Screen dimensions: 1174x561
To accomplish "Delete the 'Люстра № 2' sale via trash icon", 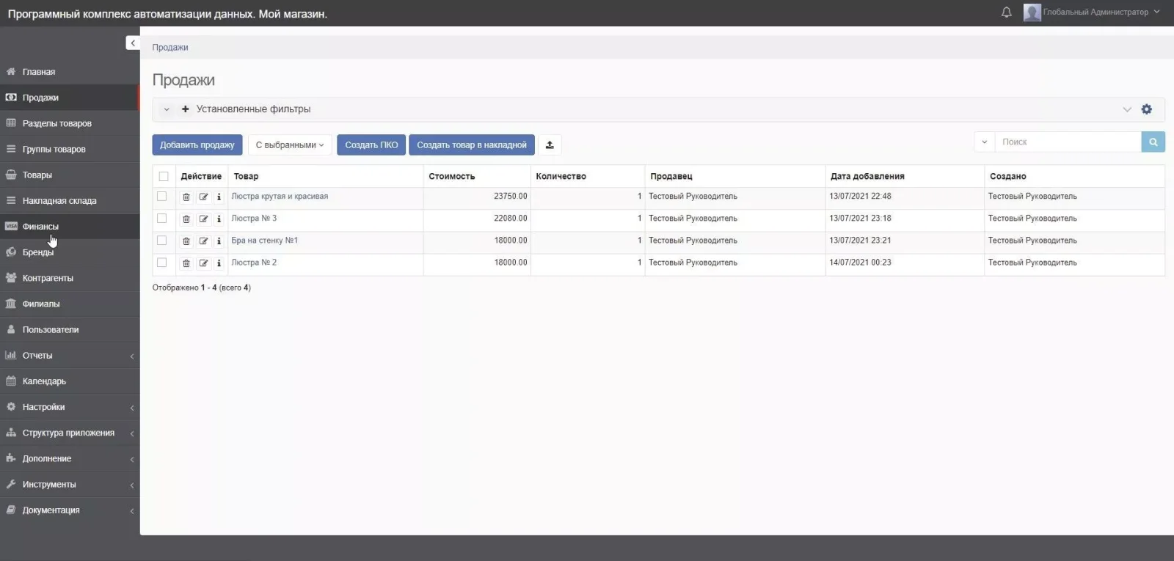I will pyautogui.click(x=186, y=263).
